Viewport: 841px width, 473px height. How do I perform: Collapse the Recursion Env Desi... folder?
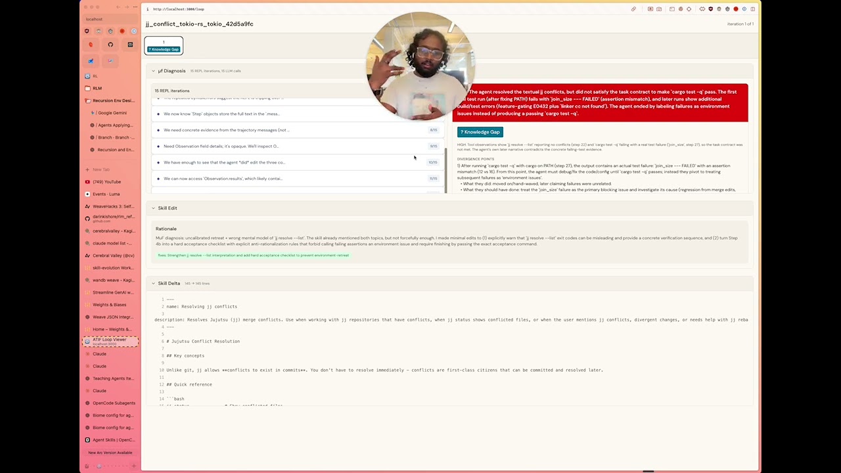click(110, 101)
